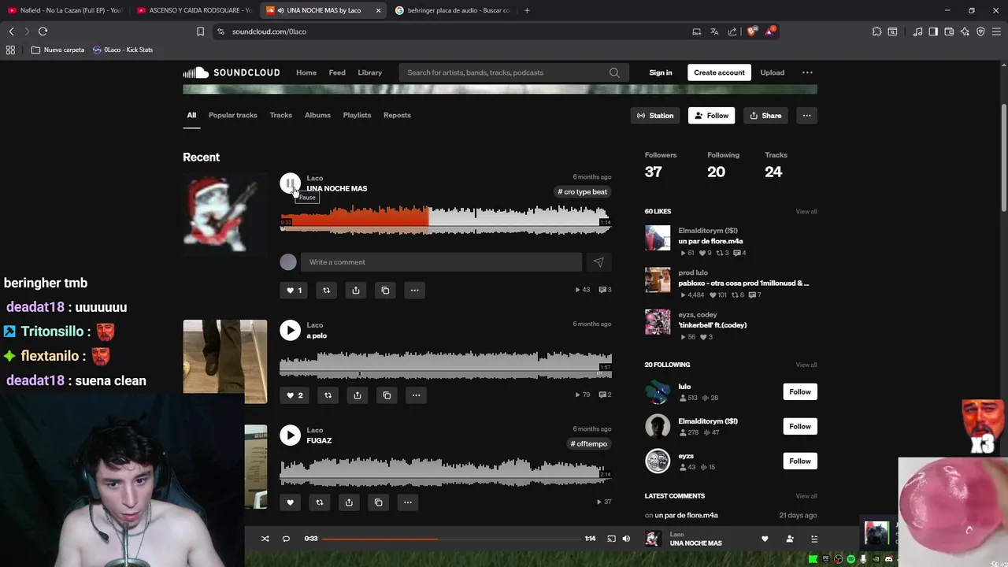Seek in the 'a pelo' waveform

[x=445, y=365]
